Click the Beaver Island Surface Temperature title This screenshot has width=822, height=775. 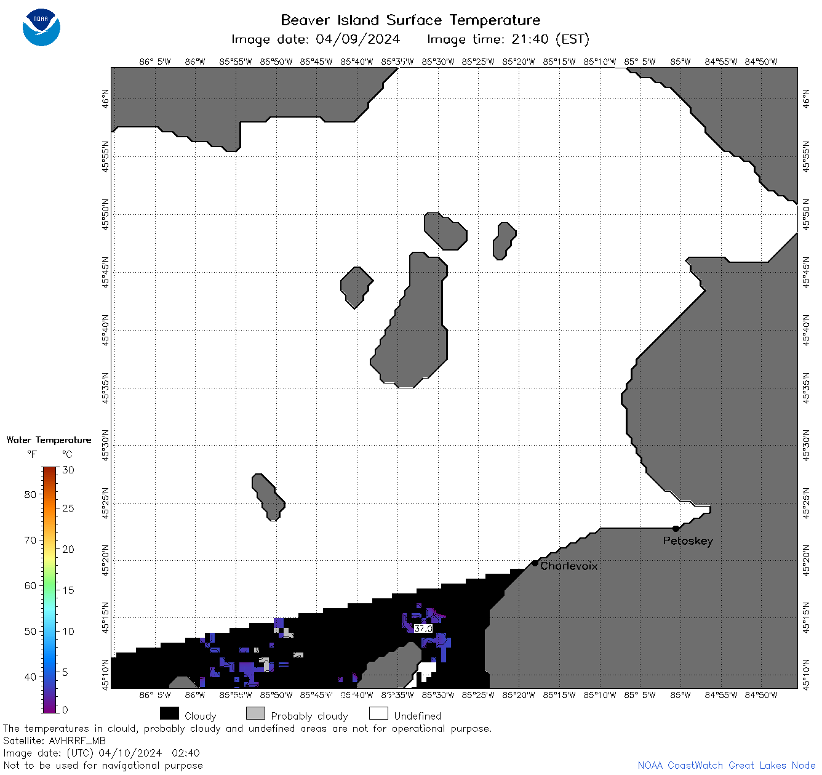[410, 20]
